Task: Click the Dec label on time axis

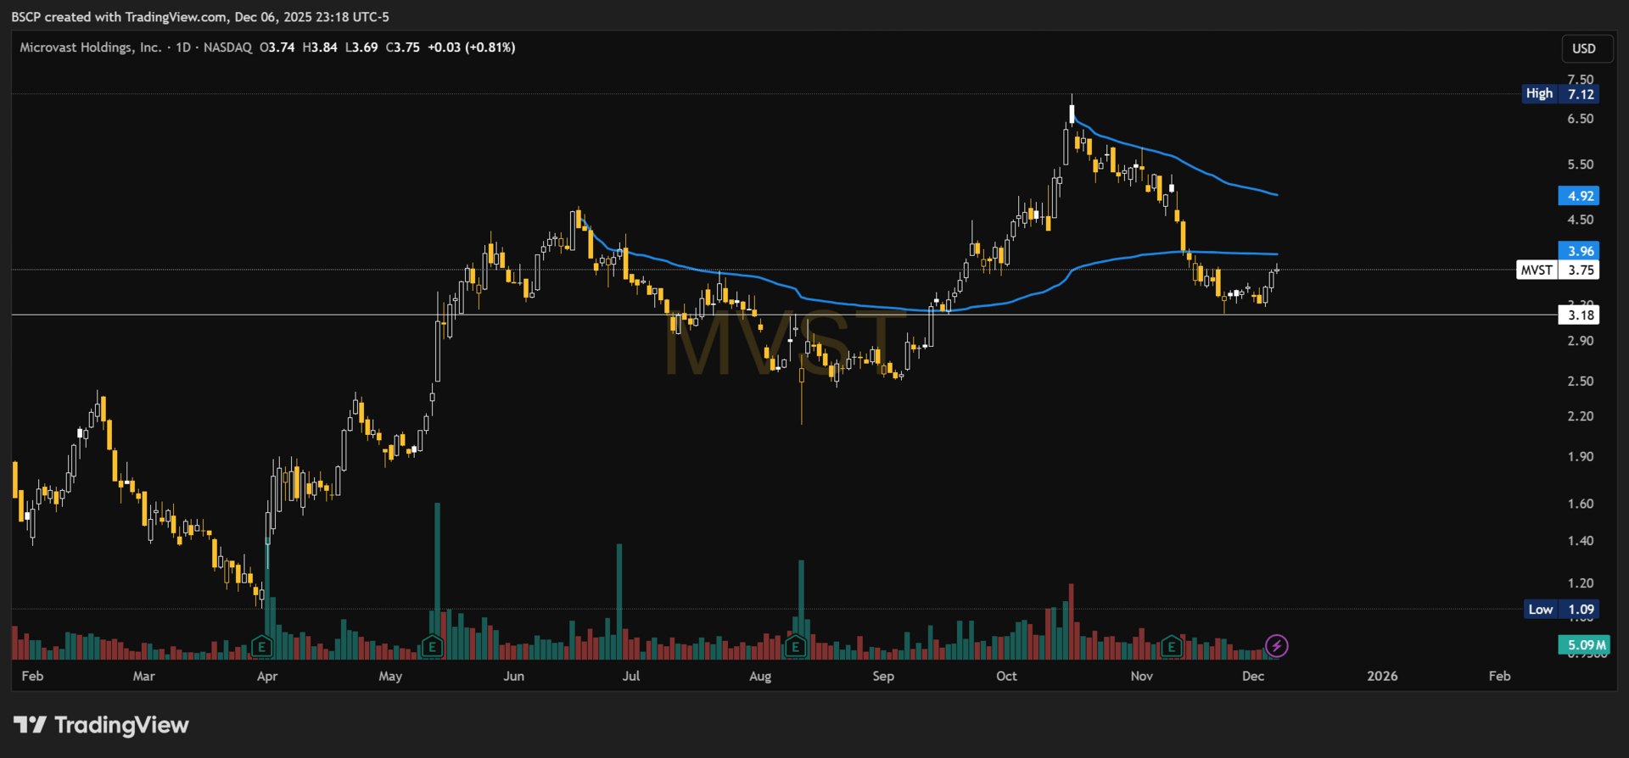Action: pyautogui.click(x=1253, y=676)
